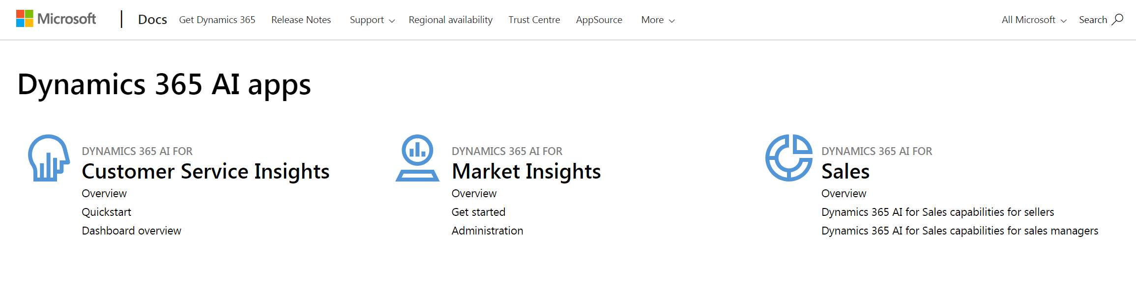The height and width of the screenshot is (286, 1136).
Task: Go to Docs home
Action: click(x=152, y=20)
